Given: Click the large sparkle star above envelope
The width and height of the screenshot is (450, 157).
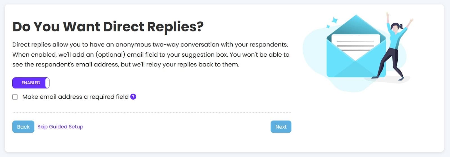Looking at the screenshot, I should pyautogui.click(x=334, y=20).
